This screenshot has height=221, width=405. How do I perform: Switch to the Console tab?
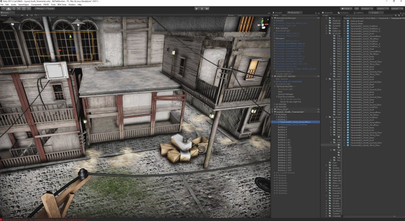[x=278, y=13]
